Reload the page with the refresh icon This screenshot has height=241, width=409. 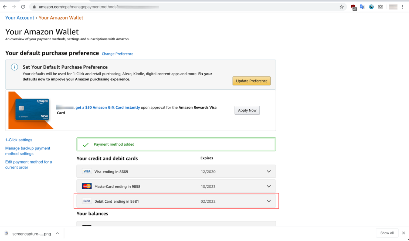point(23,7)
